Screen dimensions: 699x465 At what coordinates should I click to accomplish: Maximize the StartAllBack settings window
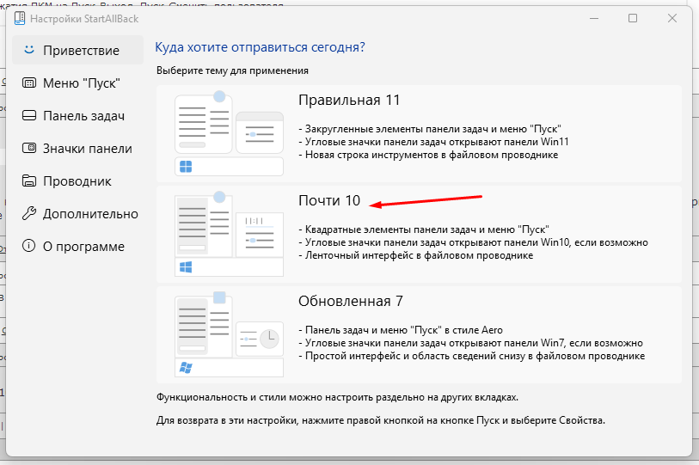(633, 18)
